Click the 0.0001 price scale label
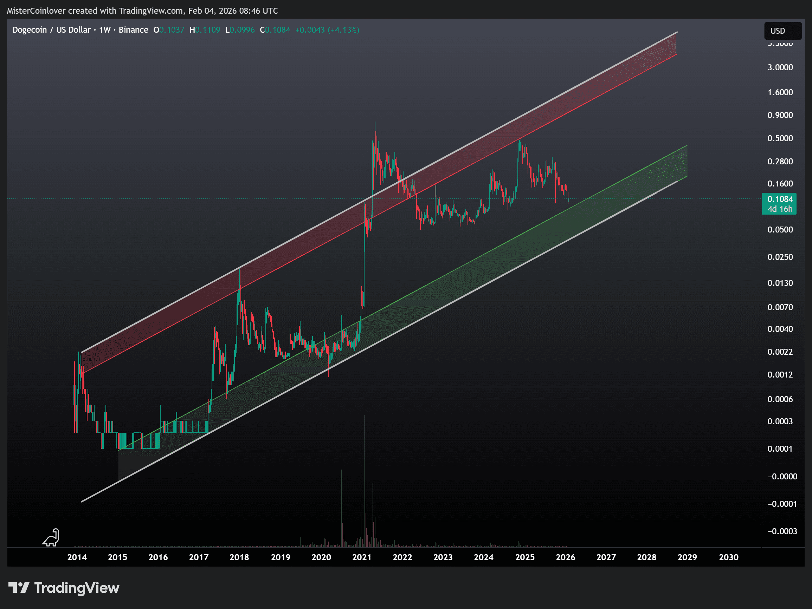812x609 pixels. [780, 449]
